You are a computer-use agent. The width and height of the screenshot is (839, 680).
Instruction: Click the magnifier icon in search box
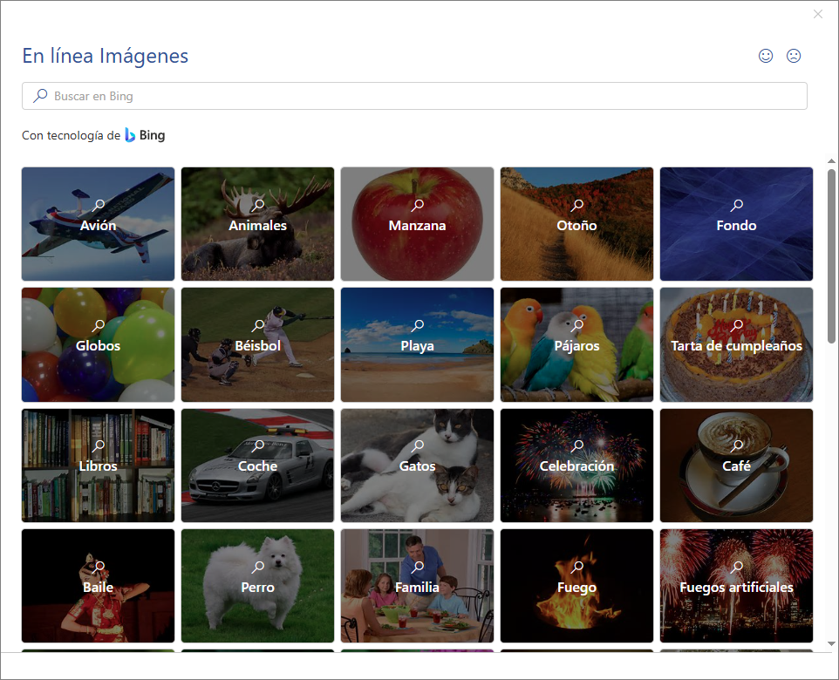(x=40, y=96)
